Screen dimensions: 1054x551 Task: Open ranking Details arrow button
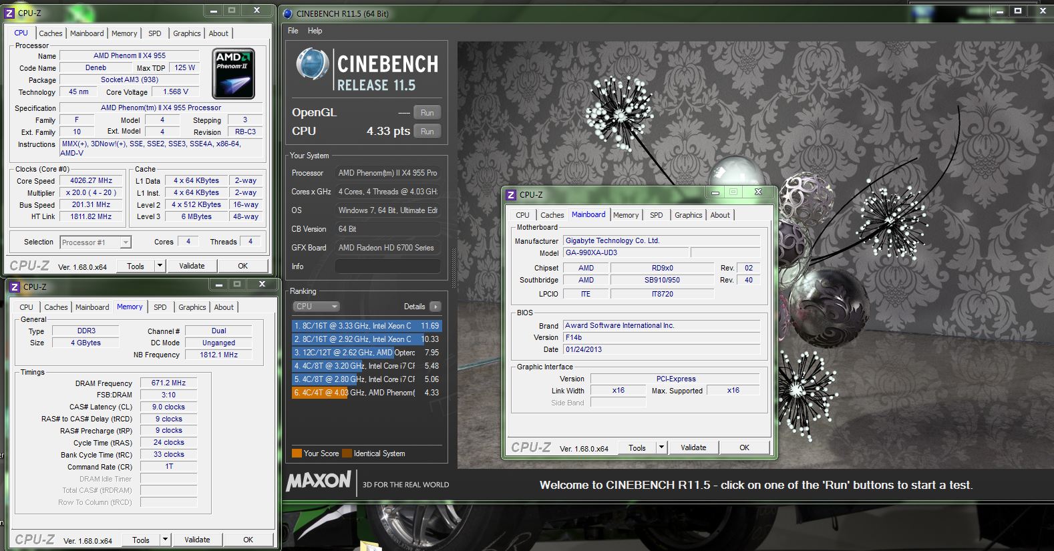coord(435,307)
